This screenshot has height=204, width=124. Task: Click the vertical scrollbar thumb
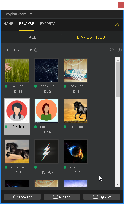[118, 80]
